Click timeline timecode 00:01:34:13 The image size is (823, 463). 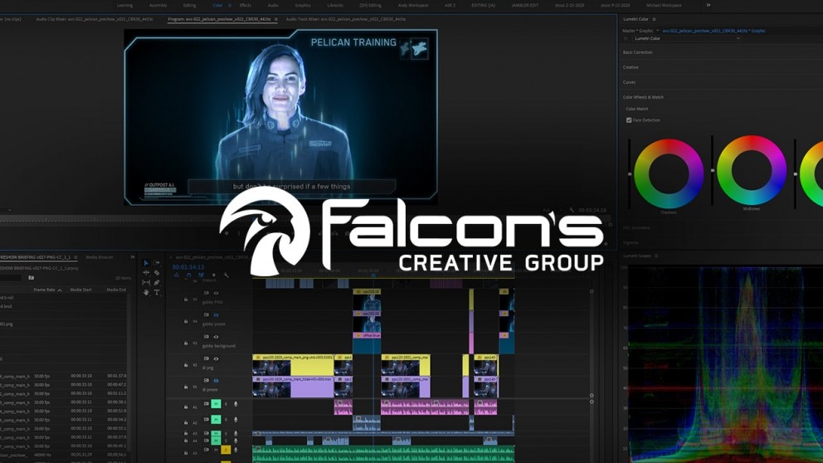click(x=187, y=267)
